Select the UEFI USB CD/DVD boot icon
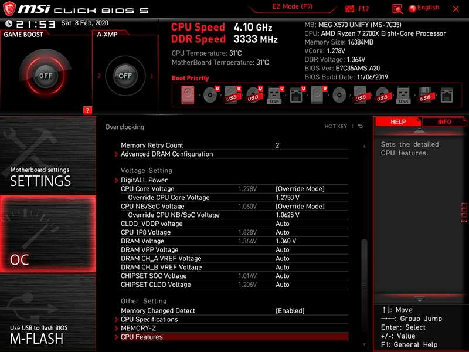This screenshot has height=352, width=469. [254, 95]
